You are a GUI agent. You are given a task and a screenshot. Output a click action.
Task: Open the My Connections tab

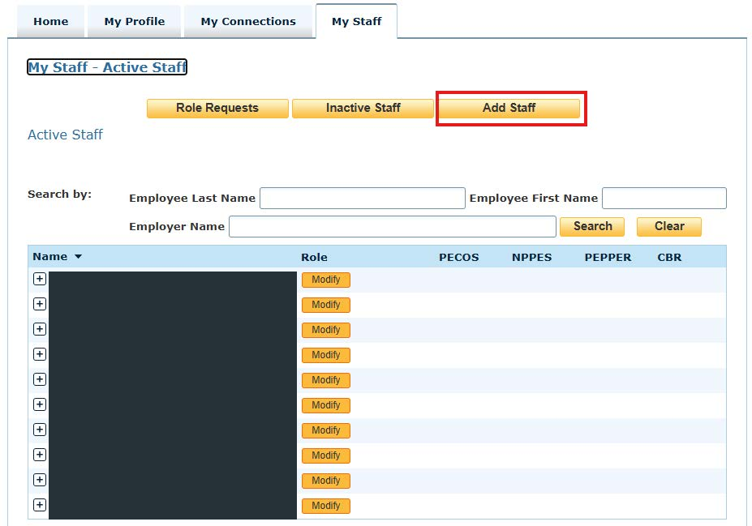pyautogui.click(x=248, y=22)
